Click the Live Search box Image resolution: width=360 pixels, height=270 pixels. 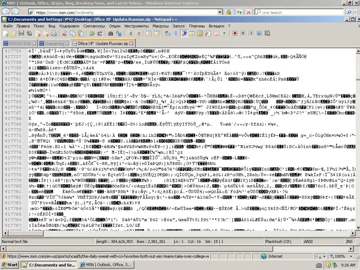[299, 12]
